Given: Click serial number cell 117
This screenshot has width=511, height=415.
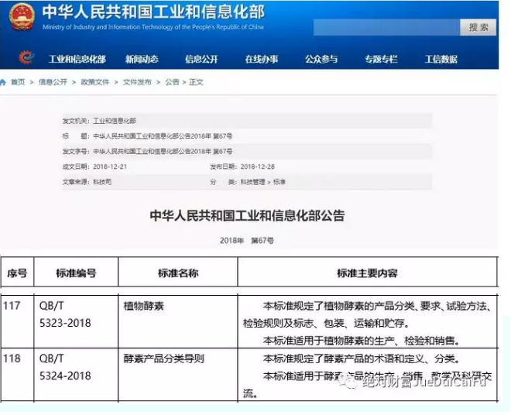Looking at the screenshot, I should (x=12, y=306).
